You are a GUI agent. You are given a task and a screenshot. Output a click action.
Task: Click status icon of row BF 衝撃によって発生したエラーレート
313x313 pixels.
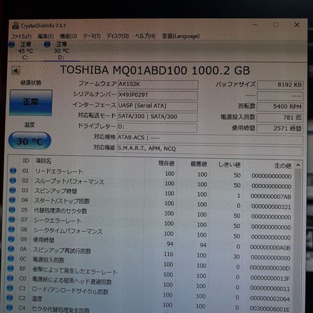(x=10, y=268)
